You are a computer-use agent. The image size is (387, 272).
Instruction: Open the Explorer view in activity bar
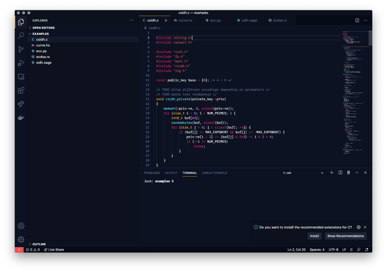(x=21, y=22)
